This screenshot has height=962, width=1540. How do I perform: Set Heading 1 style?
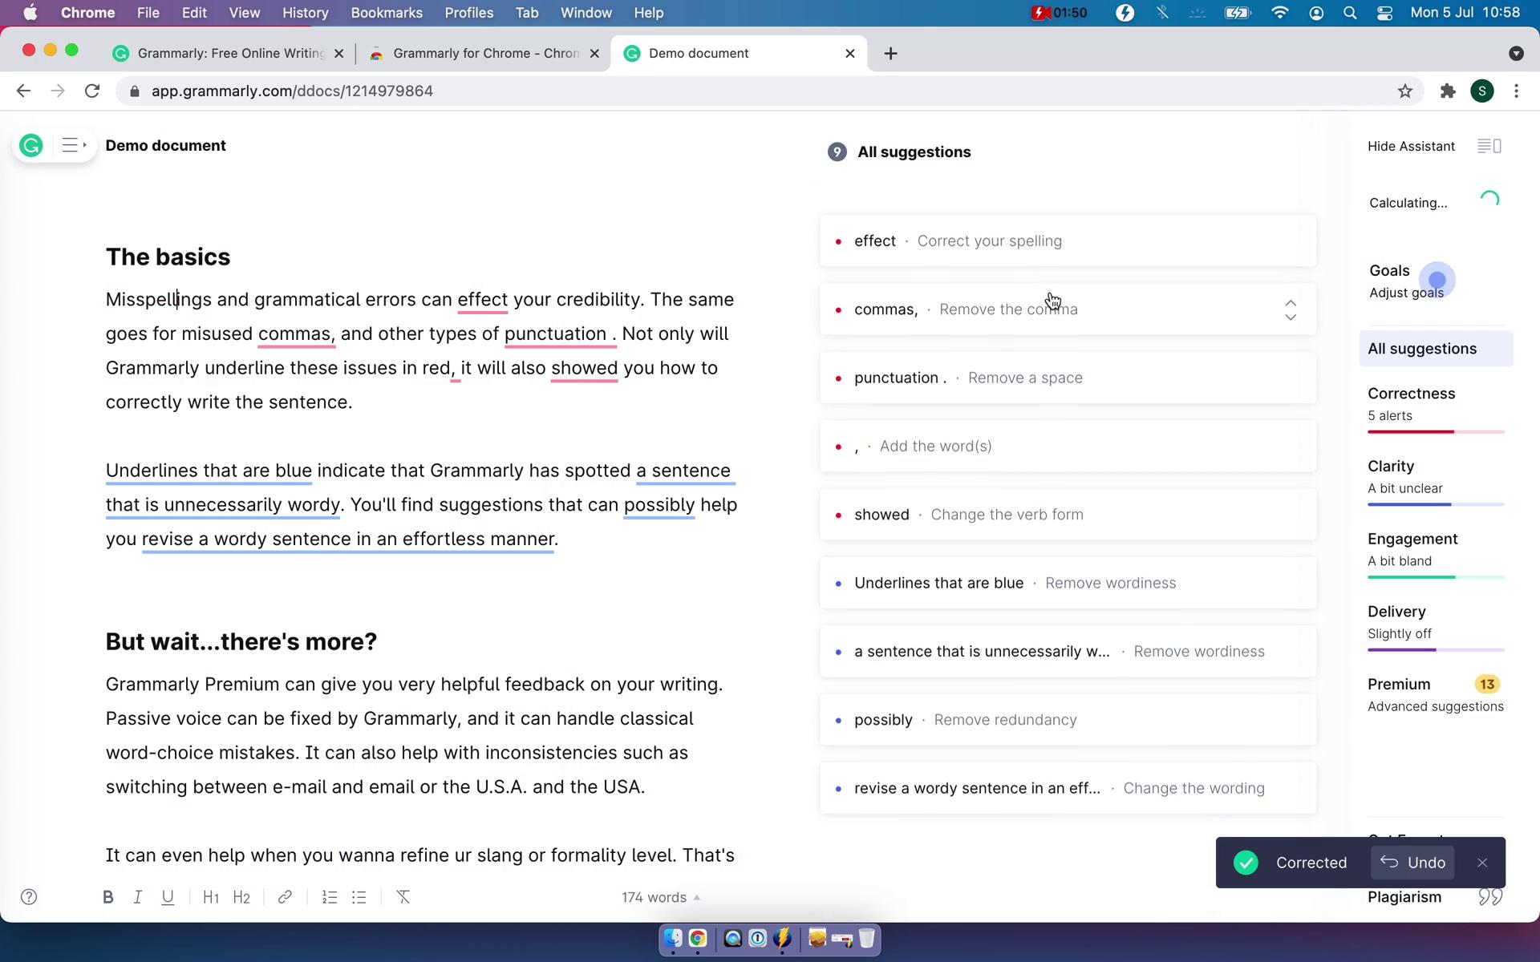tap(211, 897)
